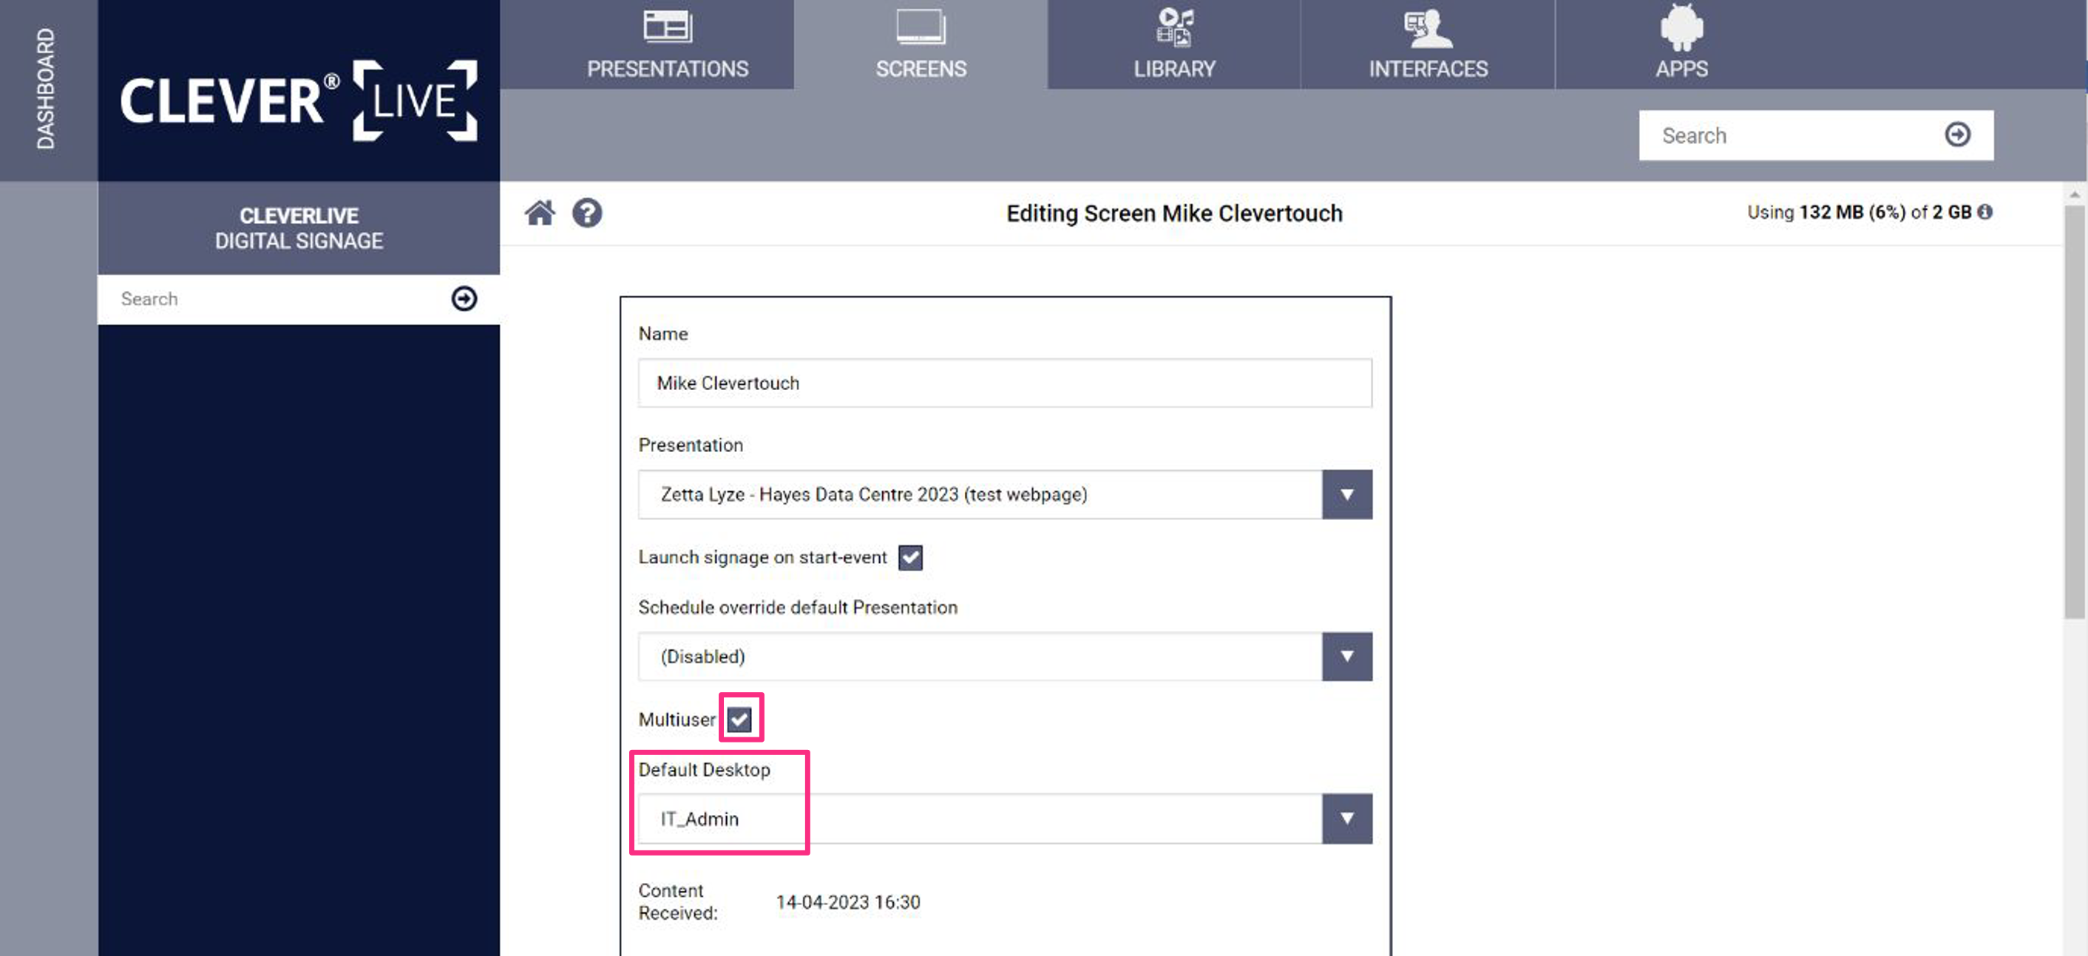Click the Interfaces user icon
The width and height of the screenshot is (2088, 956).
point(1428,27)
